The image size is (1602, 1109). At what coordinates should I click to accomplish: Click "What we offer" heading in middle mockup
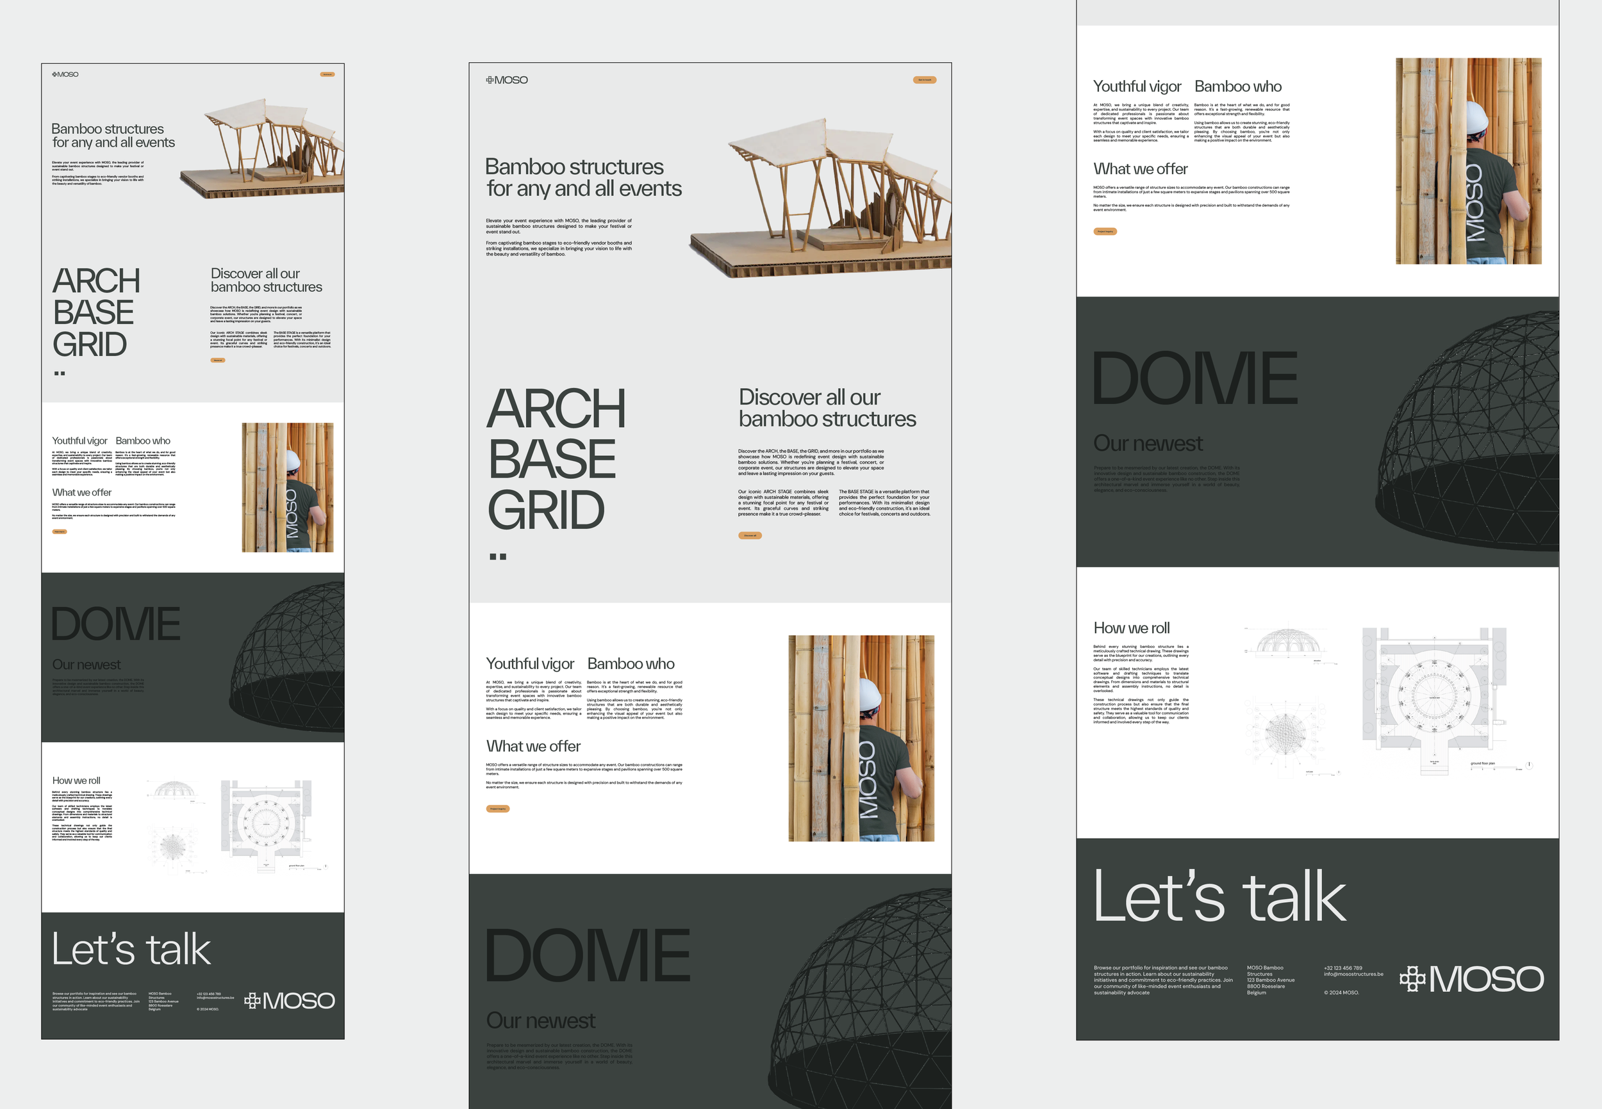[533, 747]
